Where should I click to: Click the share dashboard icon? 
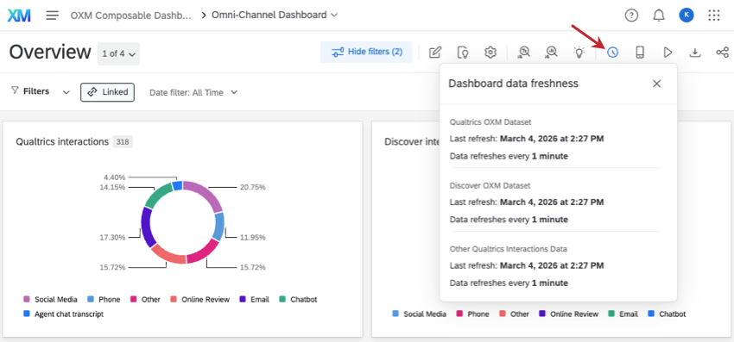click(x=722, y=53)
